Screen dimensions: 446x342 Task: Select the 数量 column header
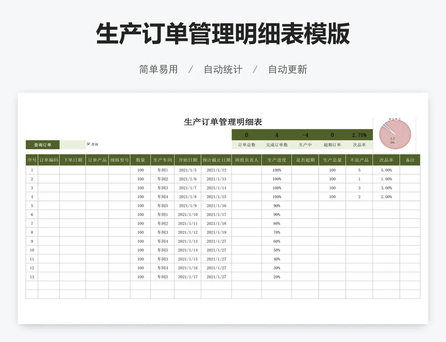click(140, 160)
